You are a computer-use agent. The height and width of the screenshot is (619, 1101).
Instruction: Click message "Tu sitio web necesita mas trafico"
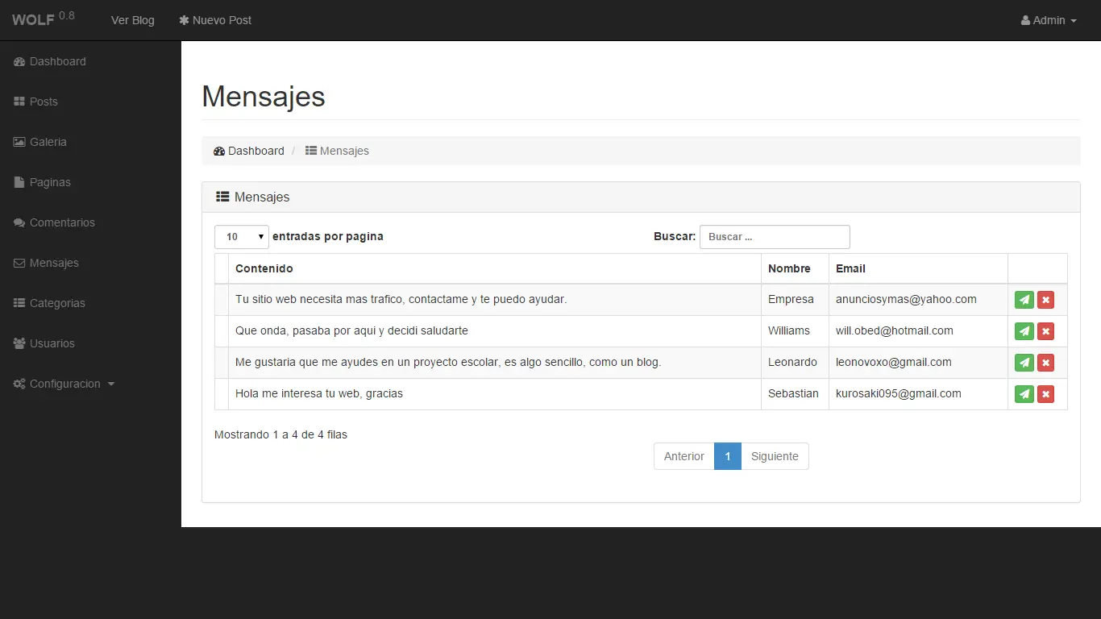point(401,299)
